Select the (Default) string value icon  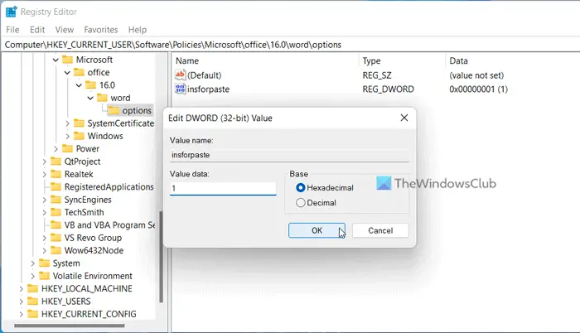coord(180,75)
